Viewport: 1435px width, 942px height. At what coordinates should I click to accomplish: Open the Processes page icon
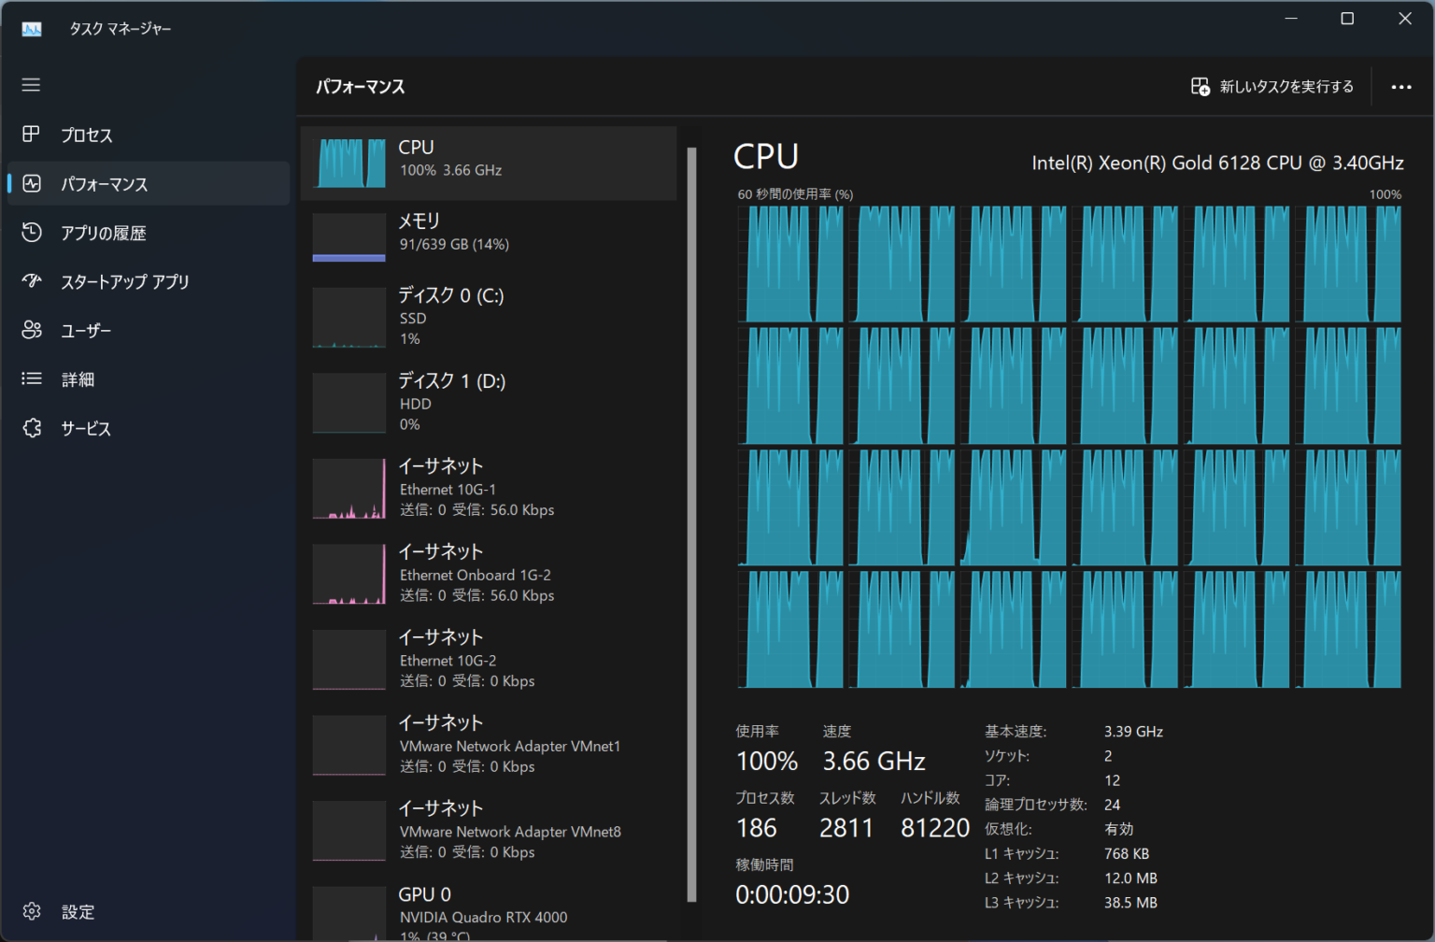pos(31,135)
